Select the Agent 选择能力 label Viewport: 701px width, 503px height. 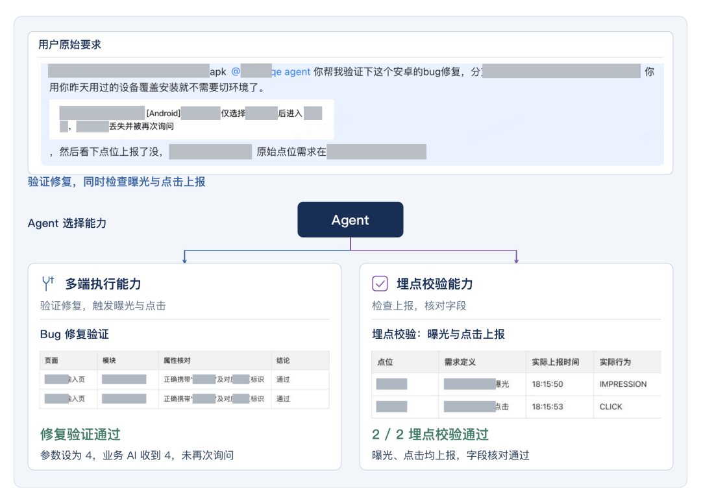point(67,223)
